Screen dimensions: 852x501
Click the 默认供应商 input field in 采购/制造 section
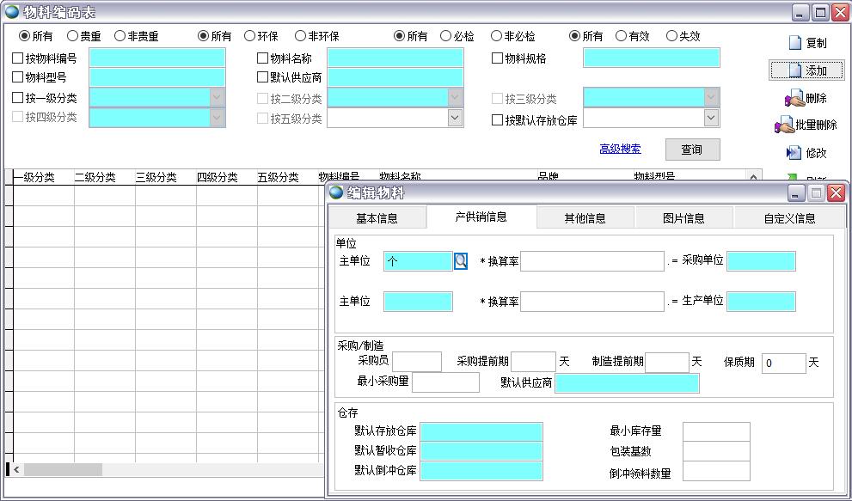coord(628,382)
